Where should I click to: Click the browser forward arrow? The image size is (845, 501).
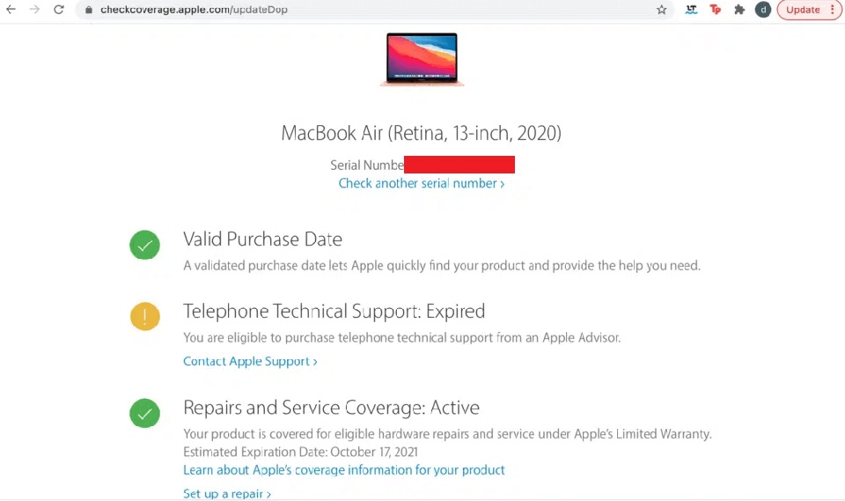(34, 10)
